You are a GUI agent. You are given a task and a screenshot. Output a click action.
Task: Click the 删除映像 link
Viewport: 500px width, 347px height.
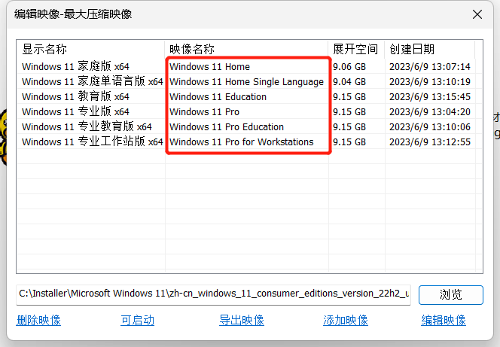[x=38, y=320]
